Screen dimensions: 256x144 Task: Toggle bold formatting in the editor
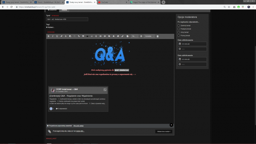(48, 36)
